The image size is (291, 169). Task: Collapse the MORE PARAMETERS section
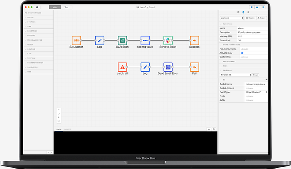243,45
